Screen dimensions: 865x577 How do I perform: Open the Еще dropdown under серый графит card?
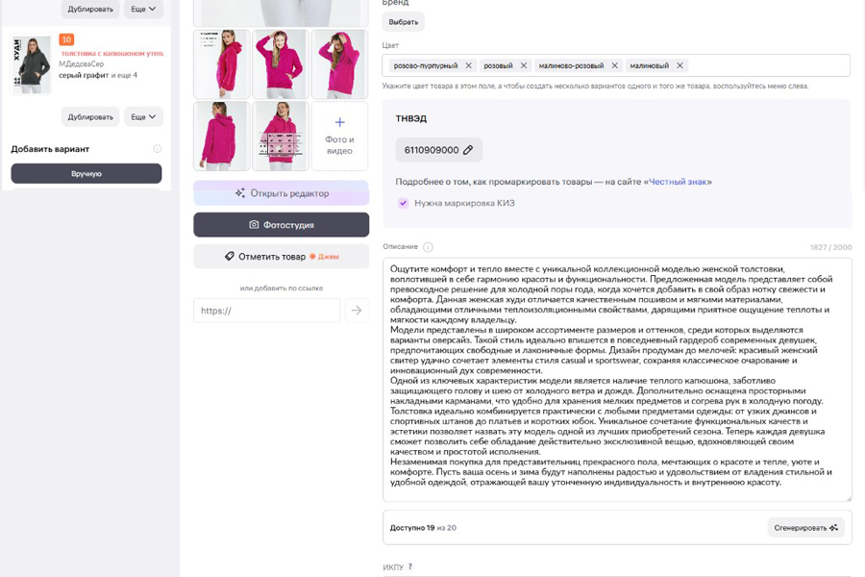click(143, 117)
